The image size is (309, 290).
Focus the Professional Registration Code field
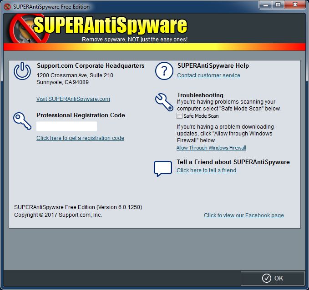coord(66,126)
